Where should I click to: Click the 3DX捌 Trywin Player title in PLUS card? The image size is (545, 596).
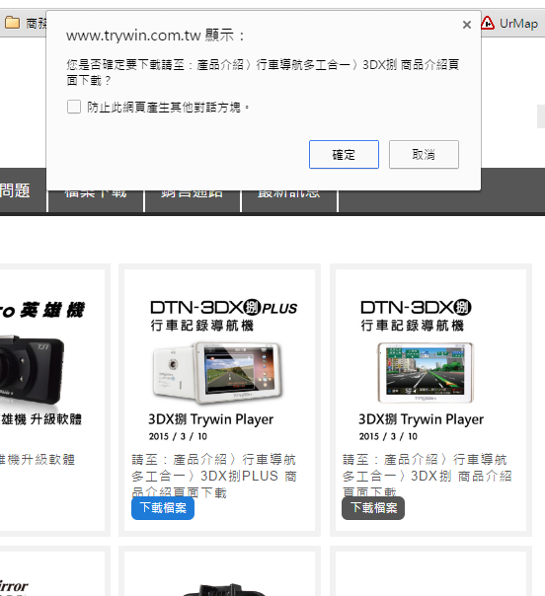210,419
